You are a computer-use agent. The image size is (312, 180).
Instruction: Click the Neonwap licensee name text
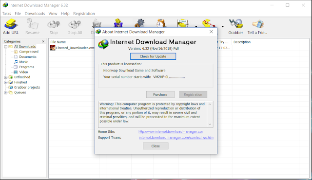click(x=135, y=71)
